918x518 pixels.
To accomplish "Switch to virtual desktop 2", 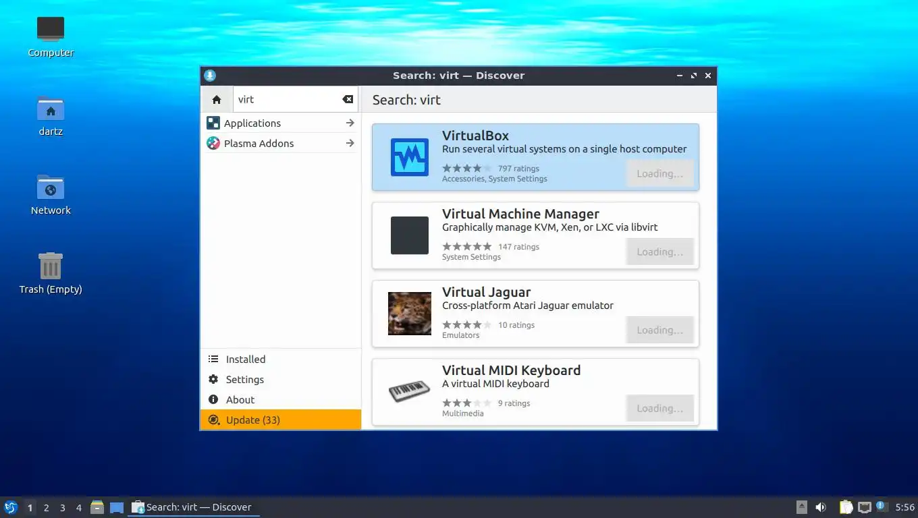I will pos(46,507).
